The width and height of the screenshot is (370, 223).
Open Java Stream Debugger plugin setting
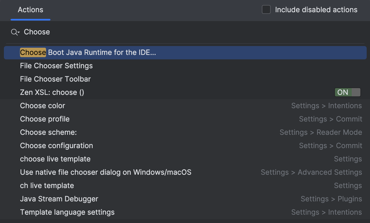click(59, 199)
